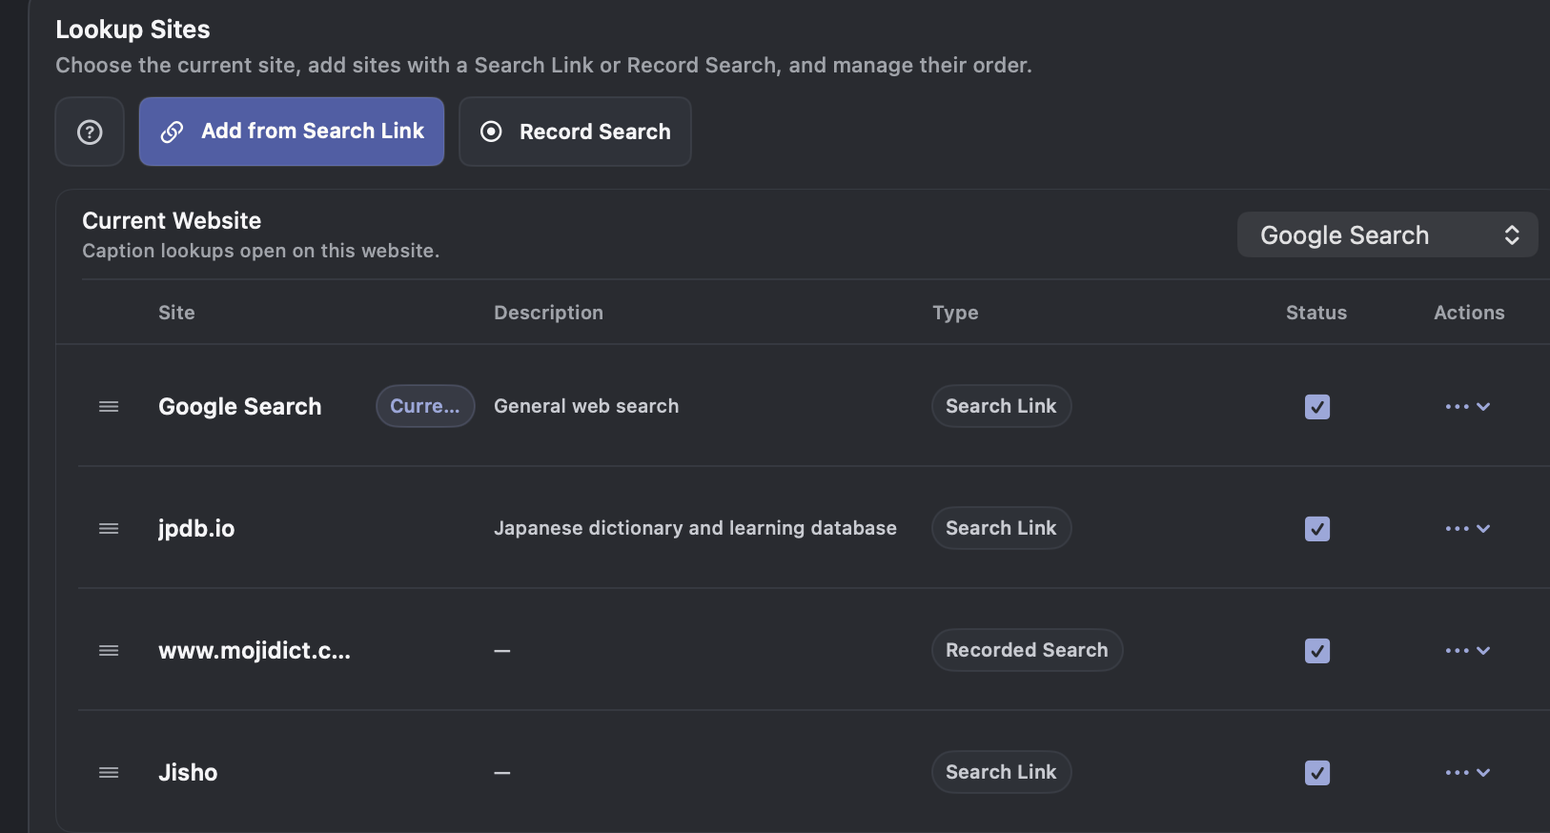Expand actions menu for www.mojidict row

[x=1468, y=651]
